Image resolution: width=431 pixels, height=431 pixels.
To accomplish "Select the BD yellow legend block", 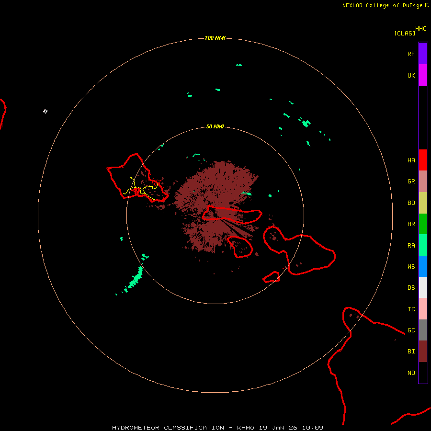I will pos(423,203).
